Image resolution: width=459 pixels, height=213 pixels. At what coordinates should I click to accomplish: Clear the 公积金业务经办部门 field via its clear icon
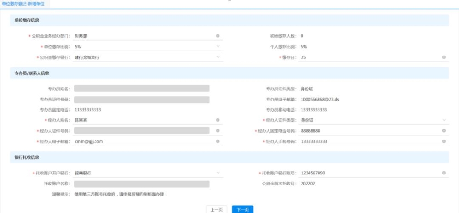point(218,36)
